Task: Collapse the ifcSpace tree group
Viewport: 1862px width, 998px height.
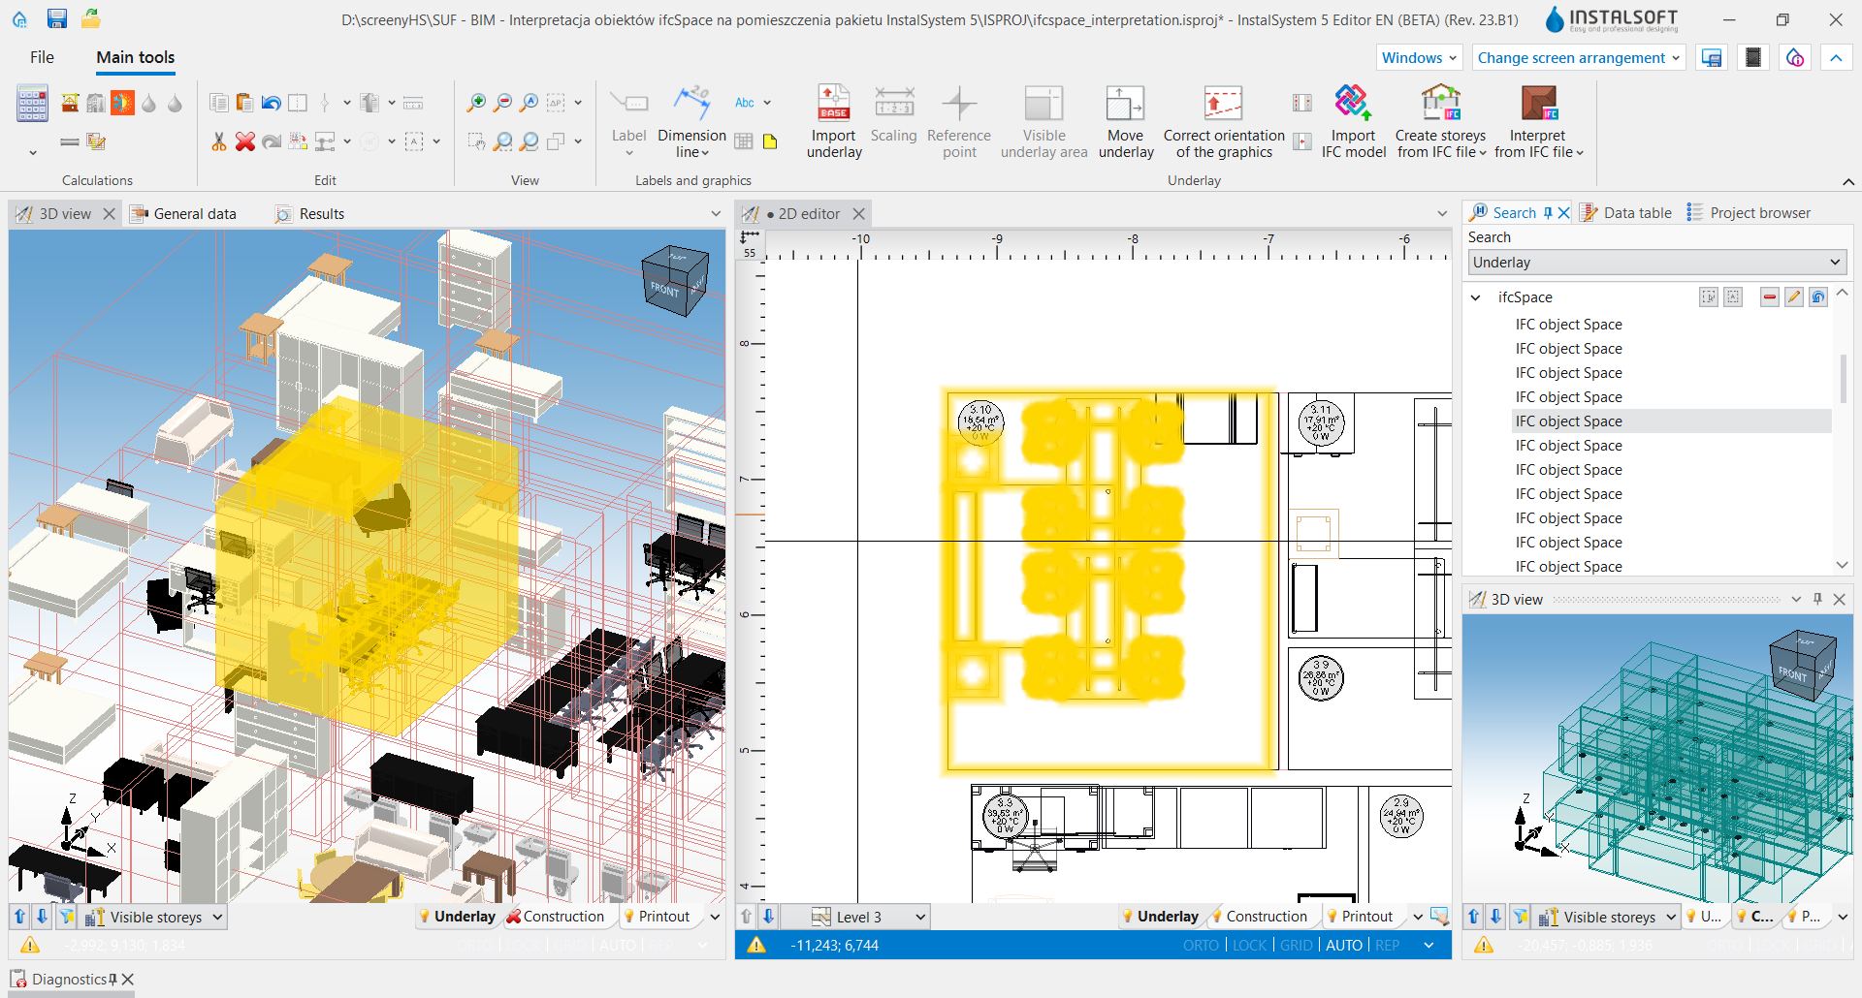Action: tap(1475, 297)
